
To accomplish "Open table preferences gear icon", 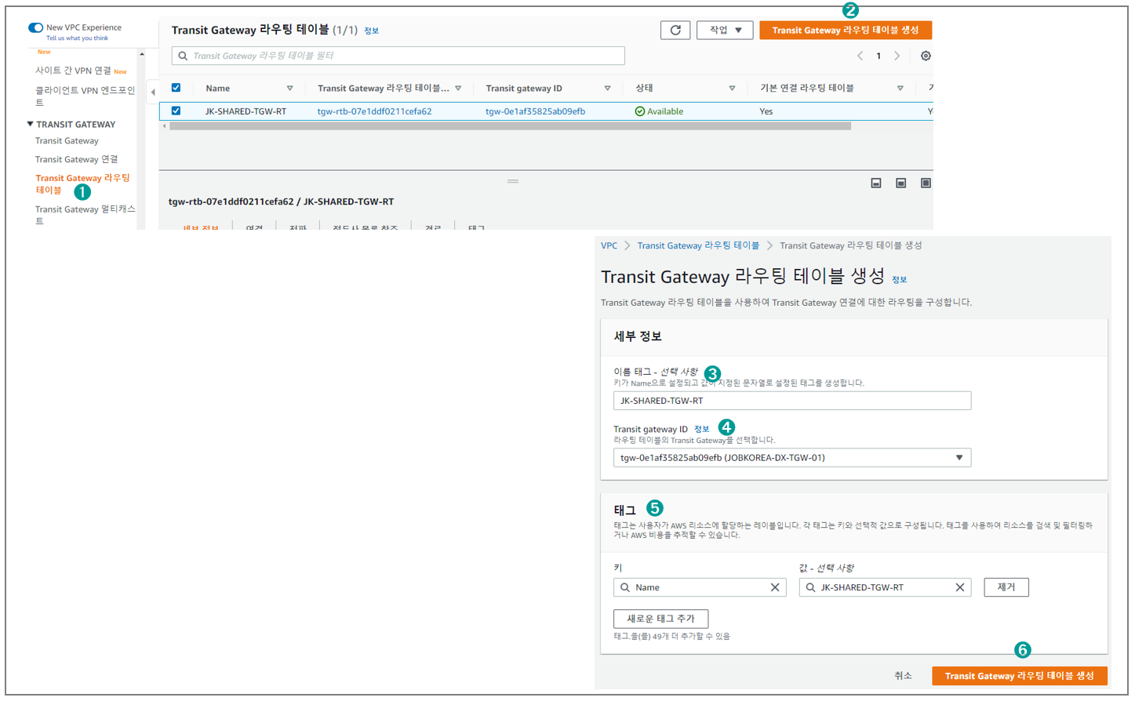I will coord(926,56).
